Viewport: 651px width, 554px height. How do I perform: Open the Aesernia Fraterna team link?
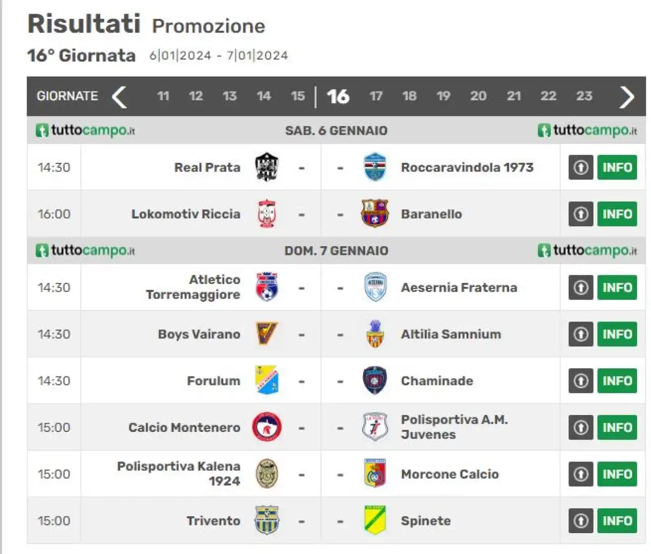point(459,287)
